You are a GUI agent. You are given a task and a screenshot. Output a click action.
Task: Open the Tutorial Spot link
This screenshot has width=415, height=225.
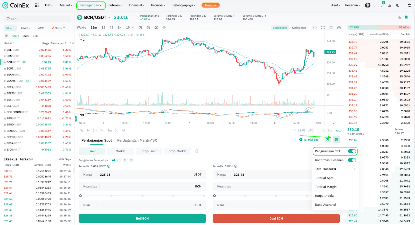(x=309, y=140)
